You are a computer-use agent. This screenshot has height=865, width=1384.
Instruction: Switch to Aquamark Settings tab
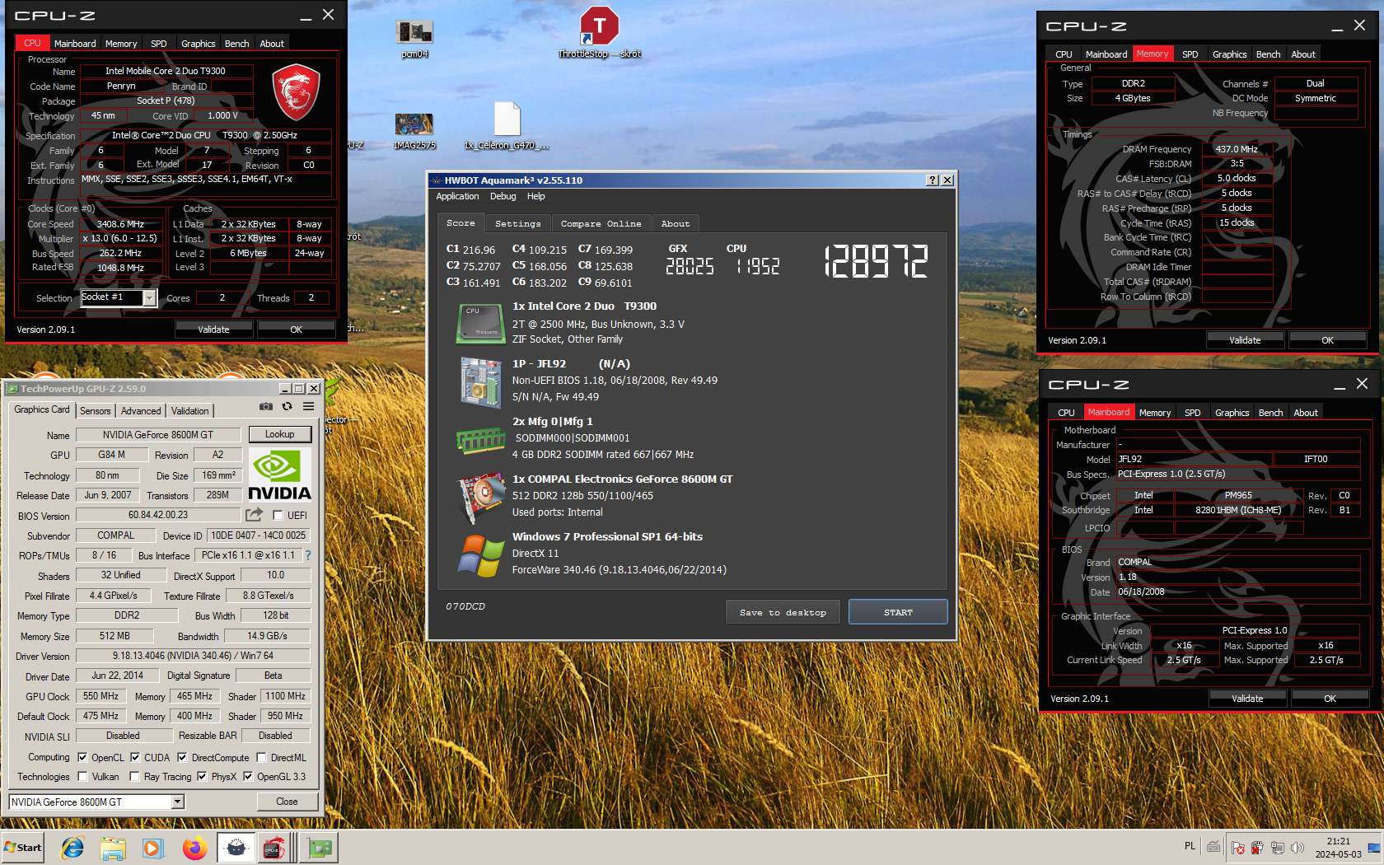coord(517,223)
